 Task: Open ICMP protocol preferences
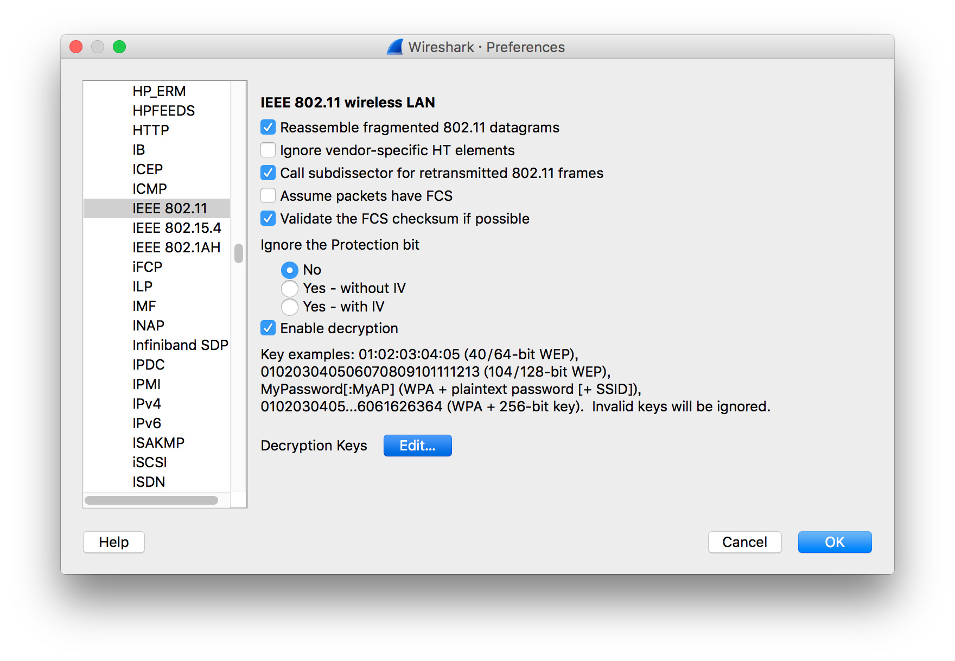pyautogui.click(x=157, y=189)
